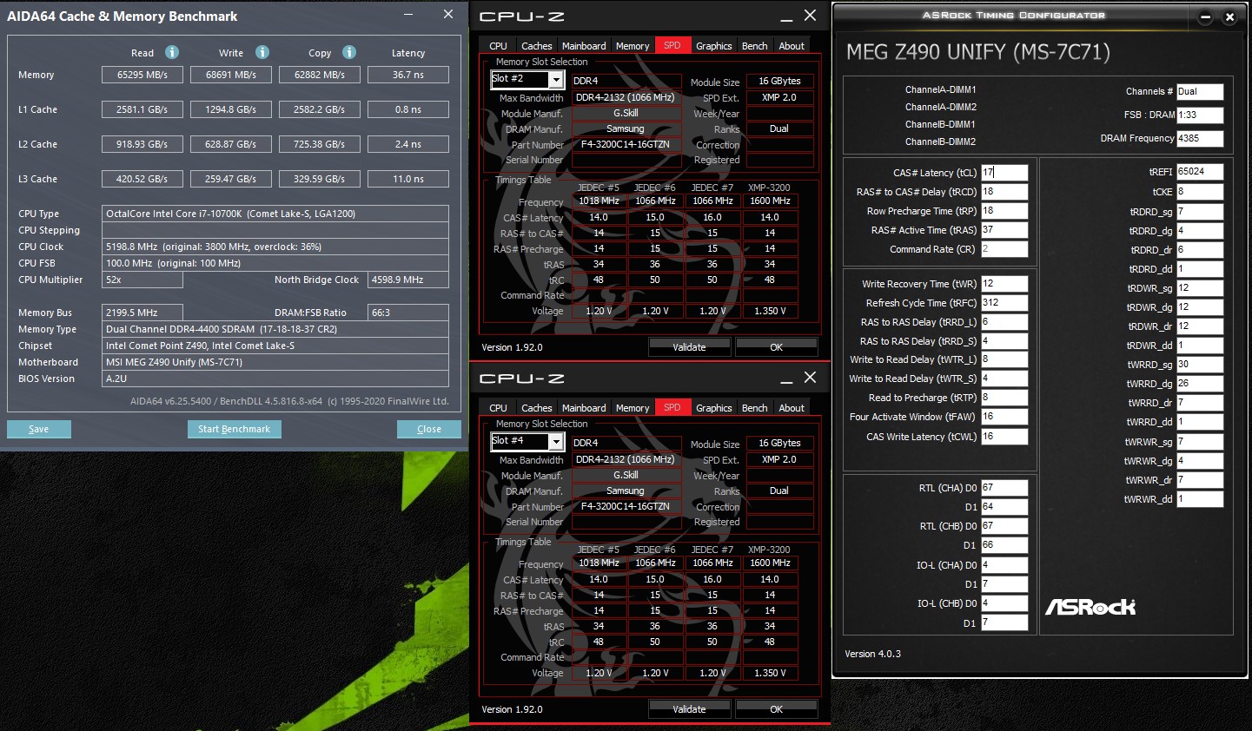Screen dimensions: 1252x731
Task: Click the Memory Read result 65295 MB/s
Action: click(x=142, y=75)
